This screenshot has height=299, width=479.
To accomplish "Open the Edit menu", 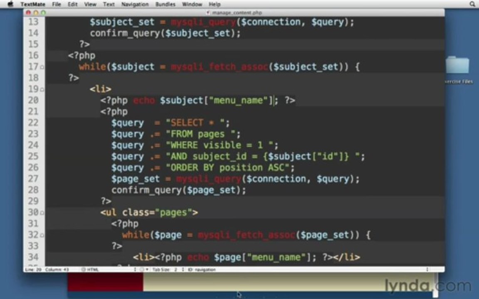I will 72,4.
